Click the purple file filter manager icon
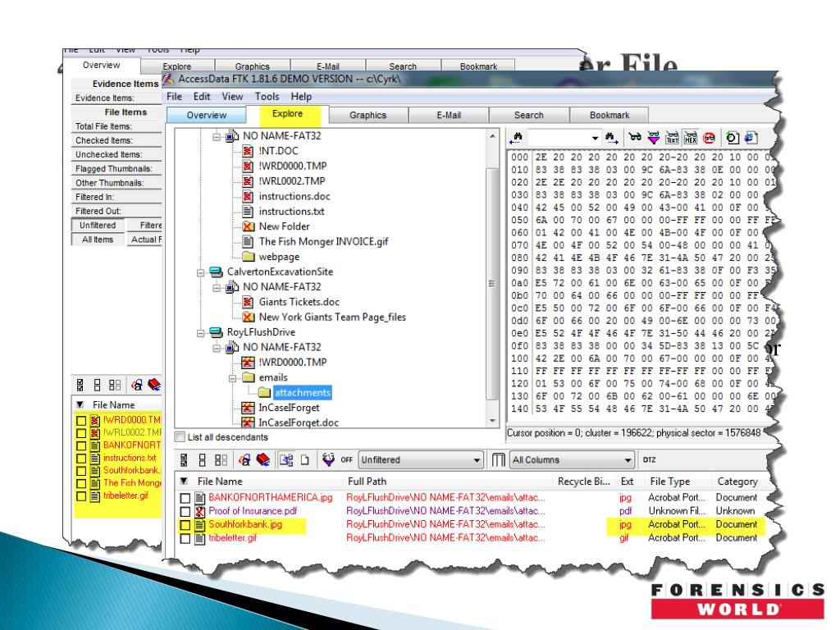The height and width of the screenshot is (630, 840). (328, 459)
